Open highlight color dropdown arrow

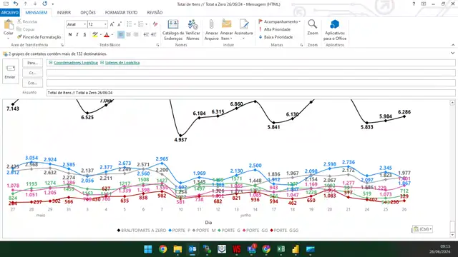point(101,35)
